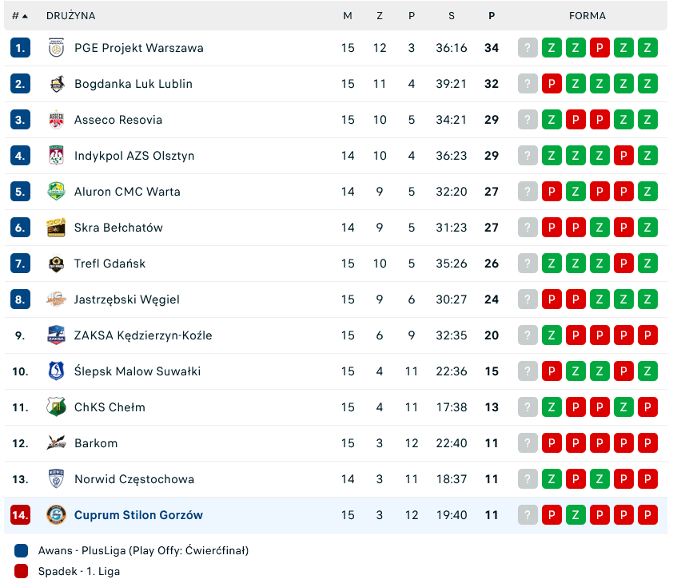Open the Aluron CMC Warta team link

point(127,192)
